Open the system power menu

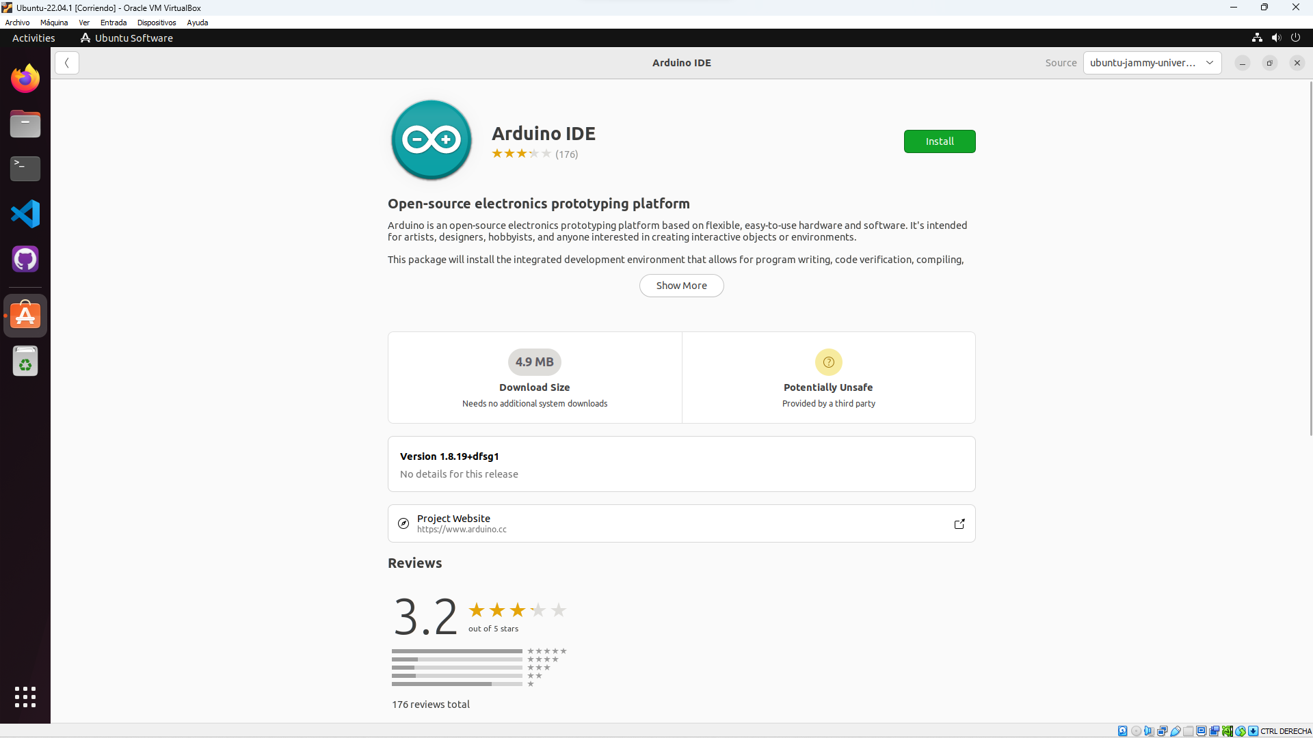(x=1295, y=38)
